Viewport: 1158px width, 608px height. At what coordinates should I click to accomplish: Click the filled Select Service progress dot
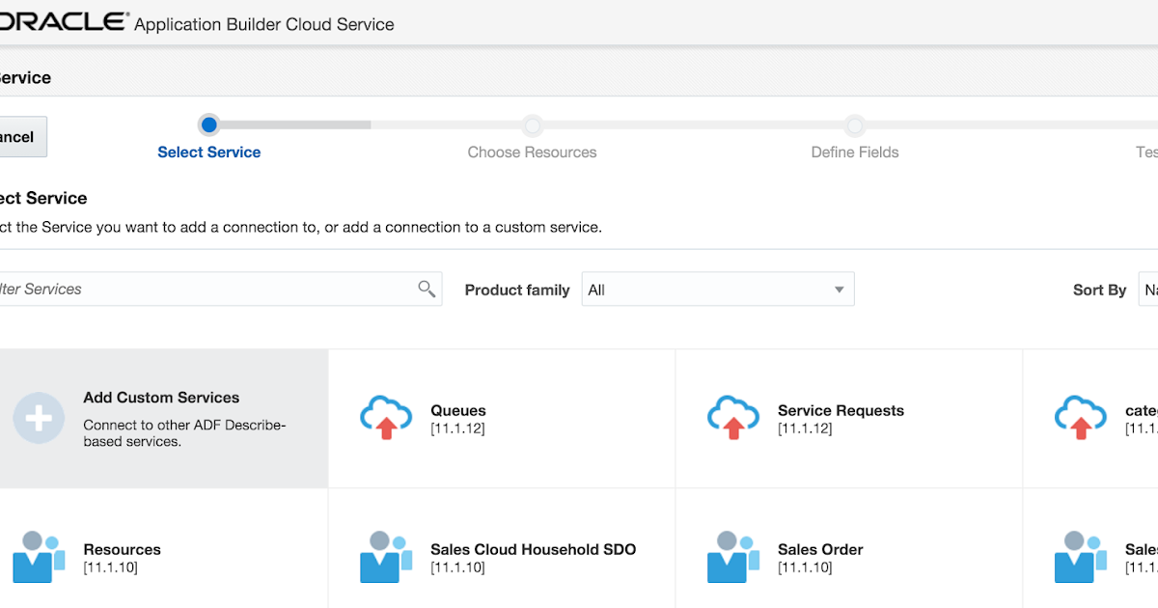(x=209, y=124)
